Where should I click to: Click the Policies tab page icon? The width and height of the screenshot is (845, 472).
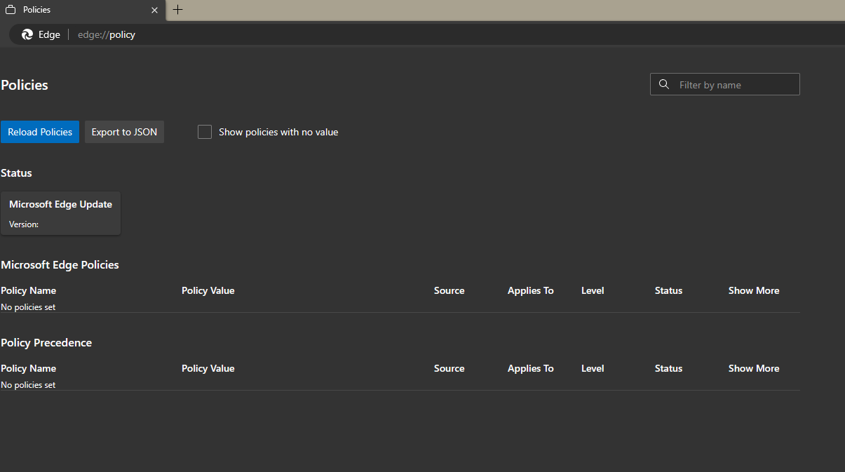pos(11,10)
